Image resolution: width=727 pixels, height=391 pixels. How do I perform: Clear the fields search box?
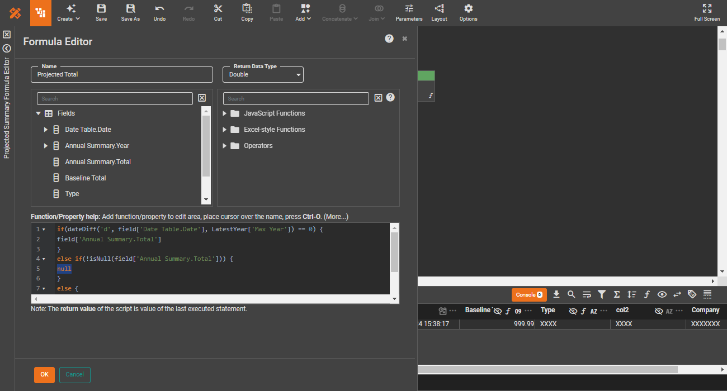pyautogui.click(x=202, y=98)
